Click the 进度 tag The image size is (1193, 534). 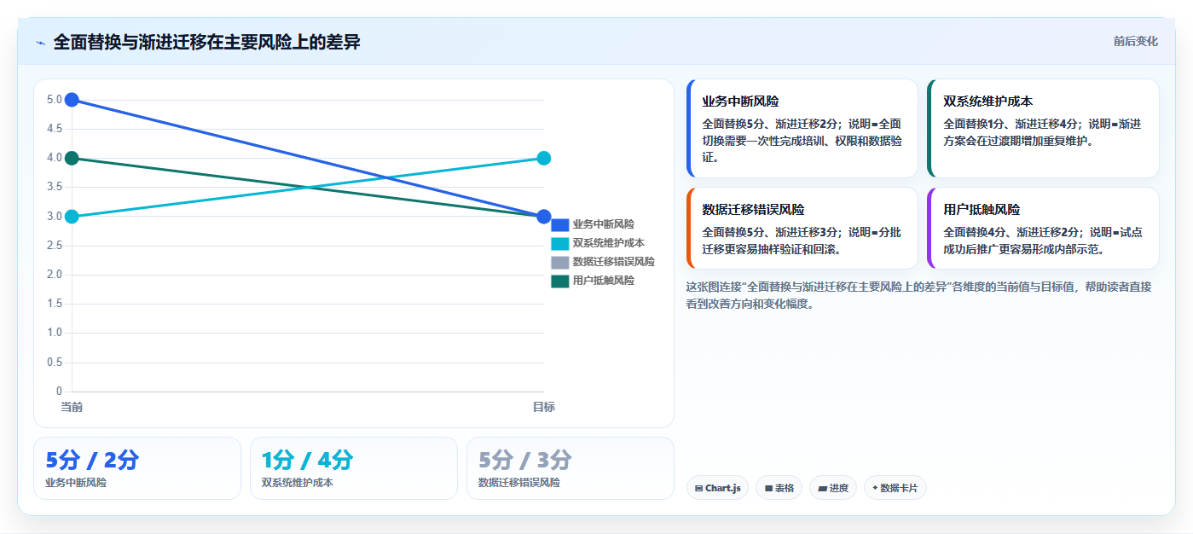[x=833, y=488]
